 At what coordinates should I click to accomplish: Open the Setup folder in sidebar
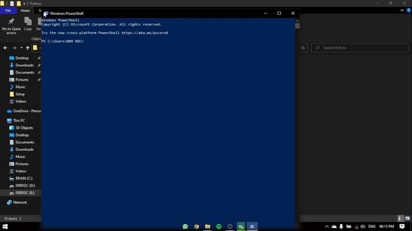20,94
